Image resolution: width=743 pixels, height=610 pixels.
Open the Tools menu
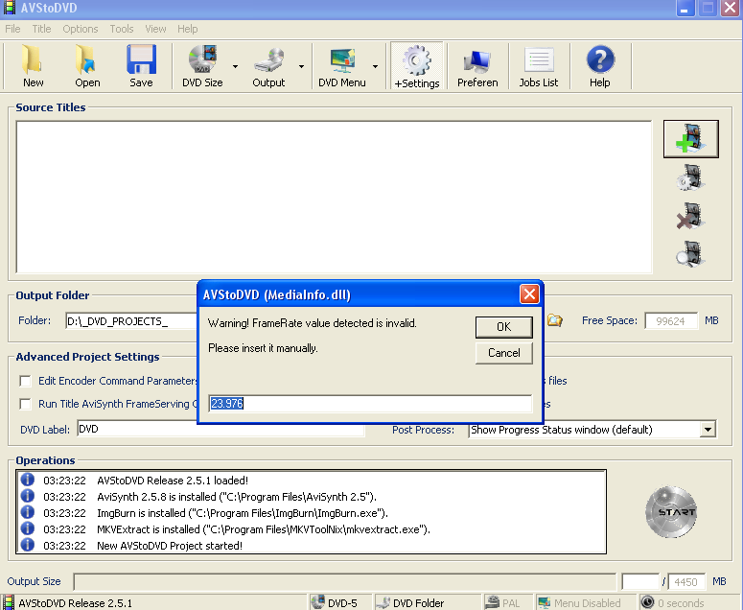pyautogui.click(x=122, y=29)
